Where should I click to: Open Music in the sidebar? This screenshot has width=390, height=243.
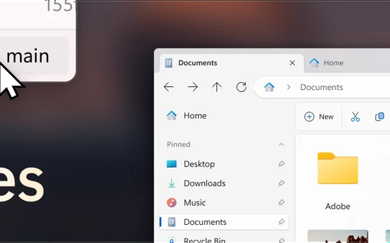[x=224, y=203]
